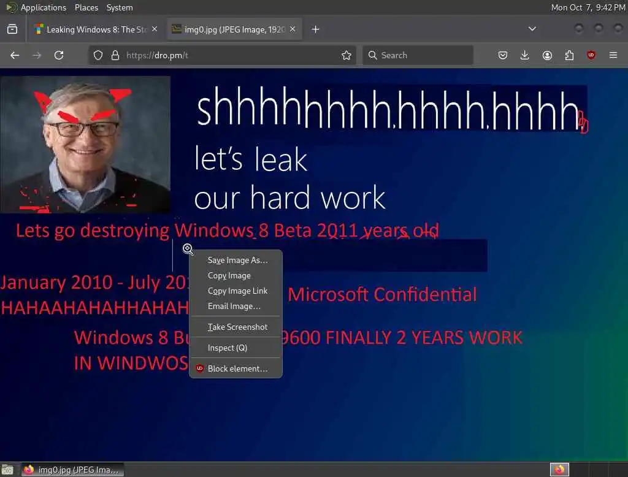Select the img0.jpg JPEG Image tab
Screen dimensions: 628x477
tap(235, 29)
